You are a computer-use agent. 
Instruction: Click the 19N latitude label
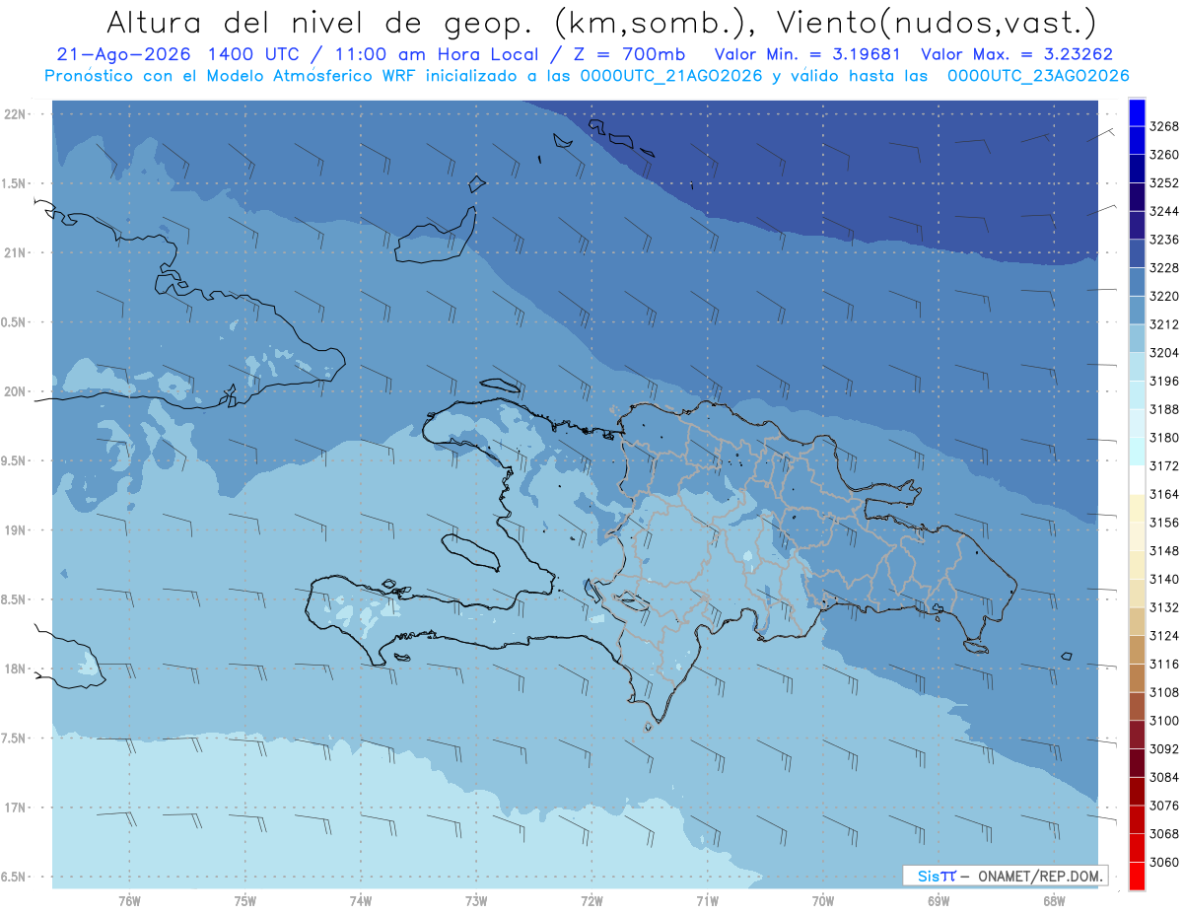click(16, 529)
